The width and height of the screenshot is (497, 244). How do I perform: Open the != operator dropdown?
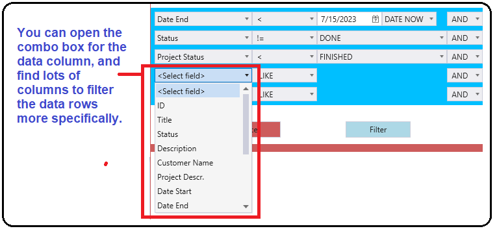285,38
